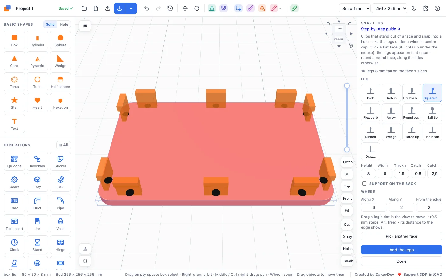Viewport: 446px width, 279px height.
Task: Click the Along X input field
Action: (374, 207)
